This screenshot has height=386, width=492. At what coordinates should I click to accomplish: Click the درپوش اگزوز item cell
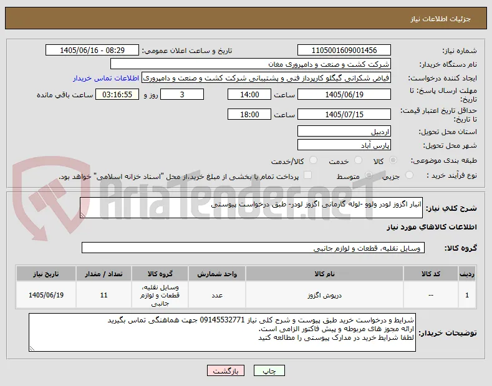324,296
